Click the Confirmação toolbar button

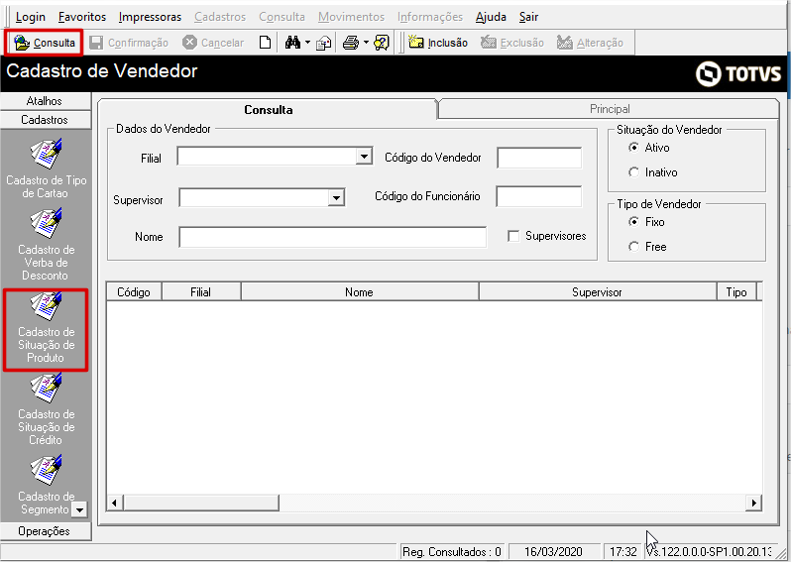129,43
